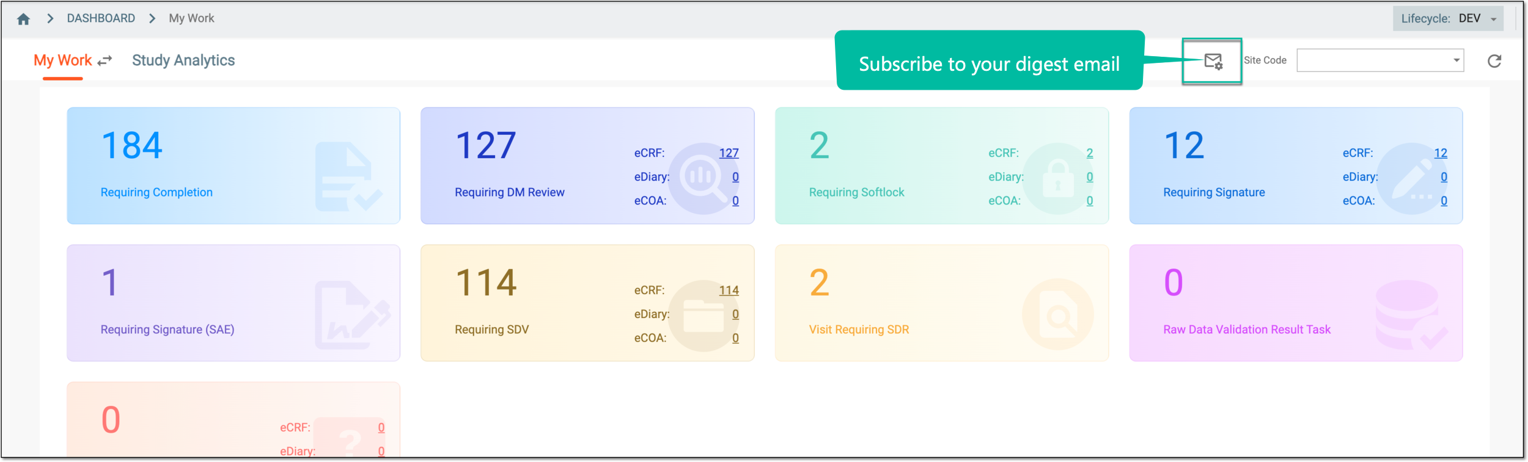Open the Lifecycle DEV dropdown
This screenshot has width=1528, height=462.
(x=1448, y=18)
